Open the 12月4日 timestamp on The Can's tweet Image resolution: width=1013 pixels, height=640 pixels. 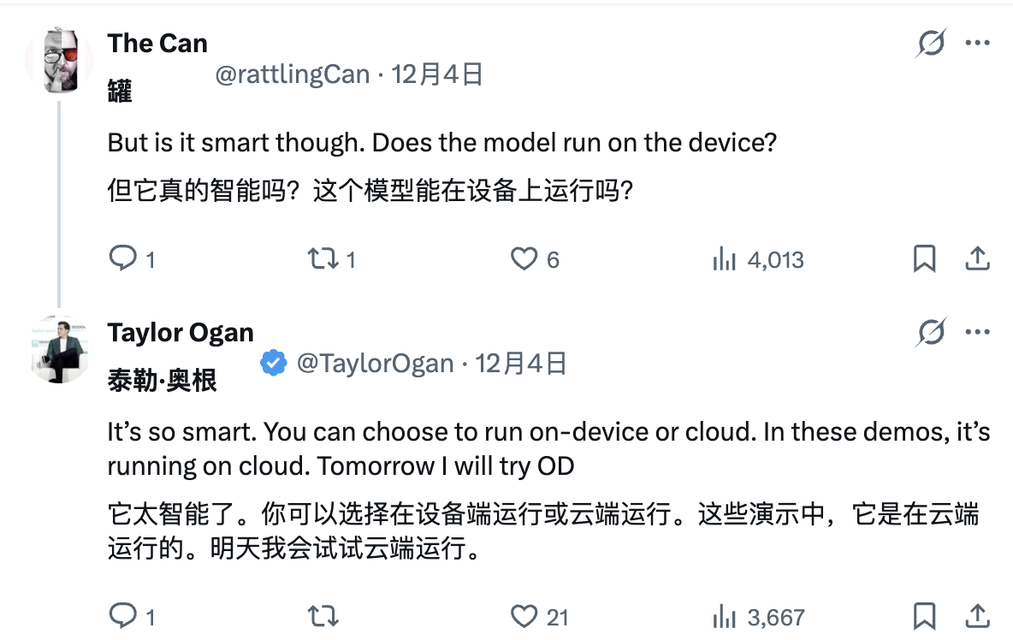click(436, 74)
